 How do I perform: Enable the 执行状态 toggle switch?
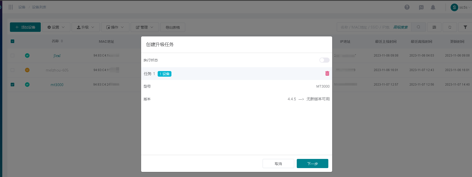[324, 60]
